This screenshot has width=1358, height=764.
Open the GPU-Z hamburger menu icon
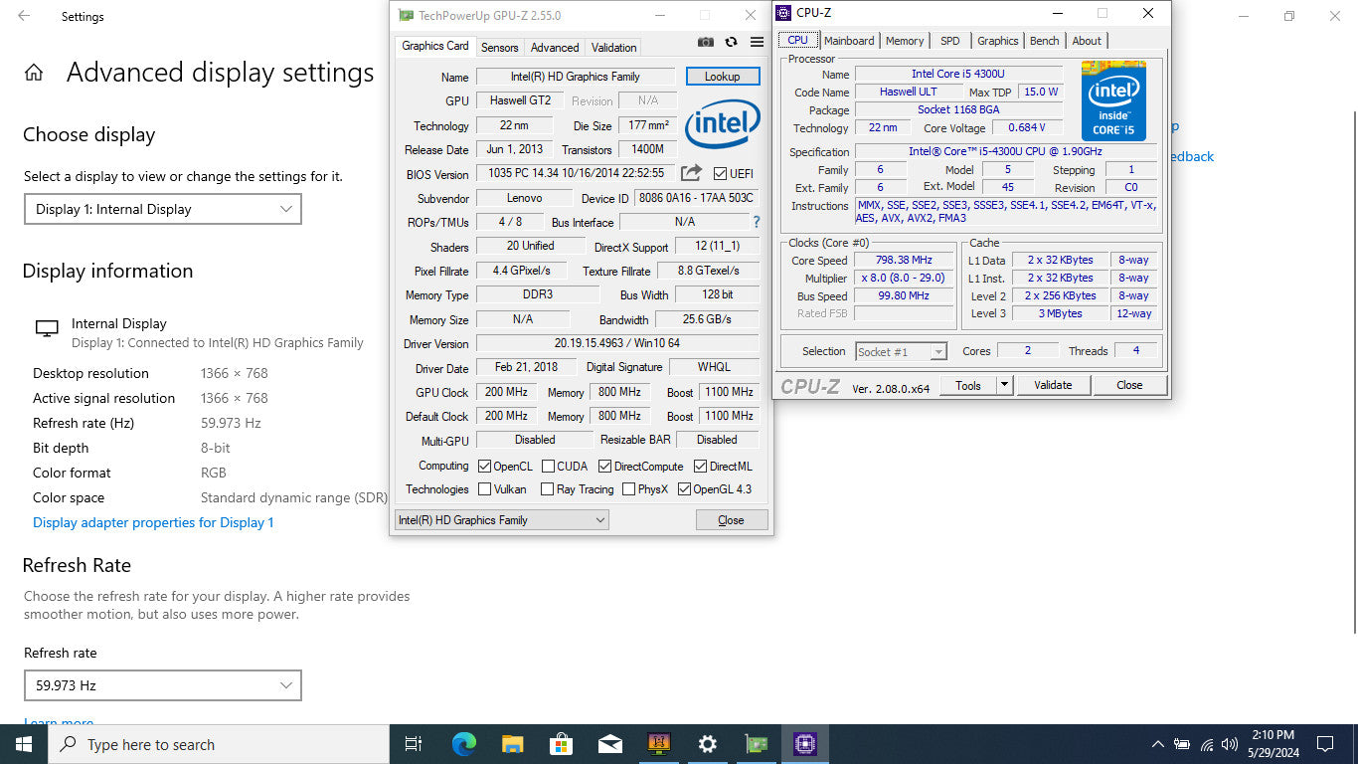pyautogui.click(x=757, y=42)
